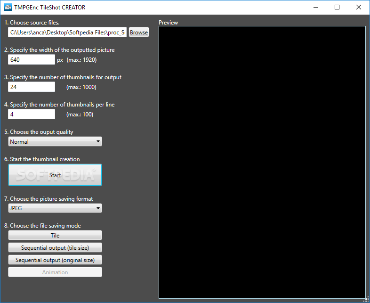Viewport: 370px width, 303px height.
Task: Click the '(max.: 1000)' label
Action: (81, 87)
